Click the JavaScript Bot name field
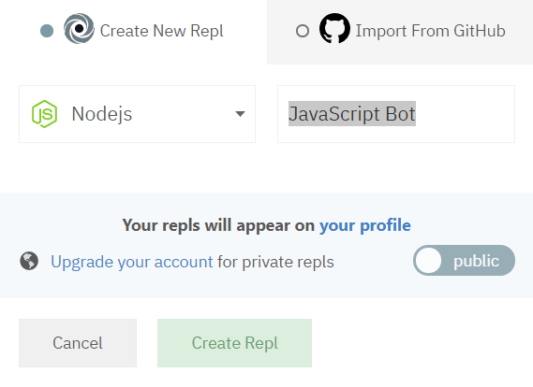533x387 pixels. (x=396, y=114)
